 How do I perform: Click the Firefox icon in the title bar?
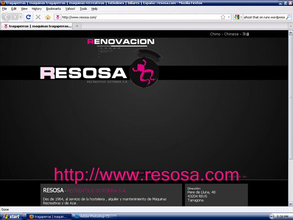tap(3, 3)
